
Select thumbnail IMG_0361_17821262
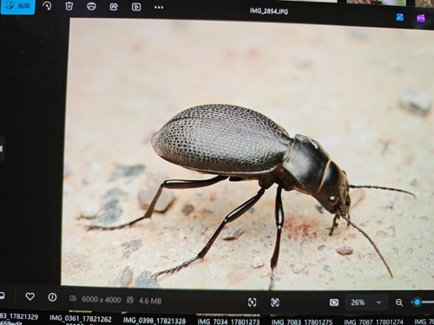81,318
